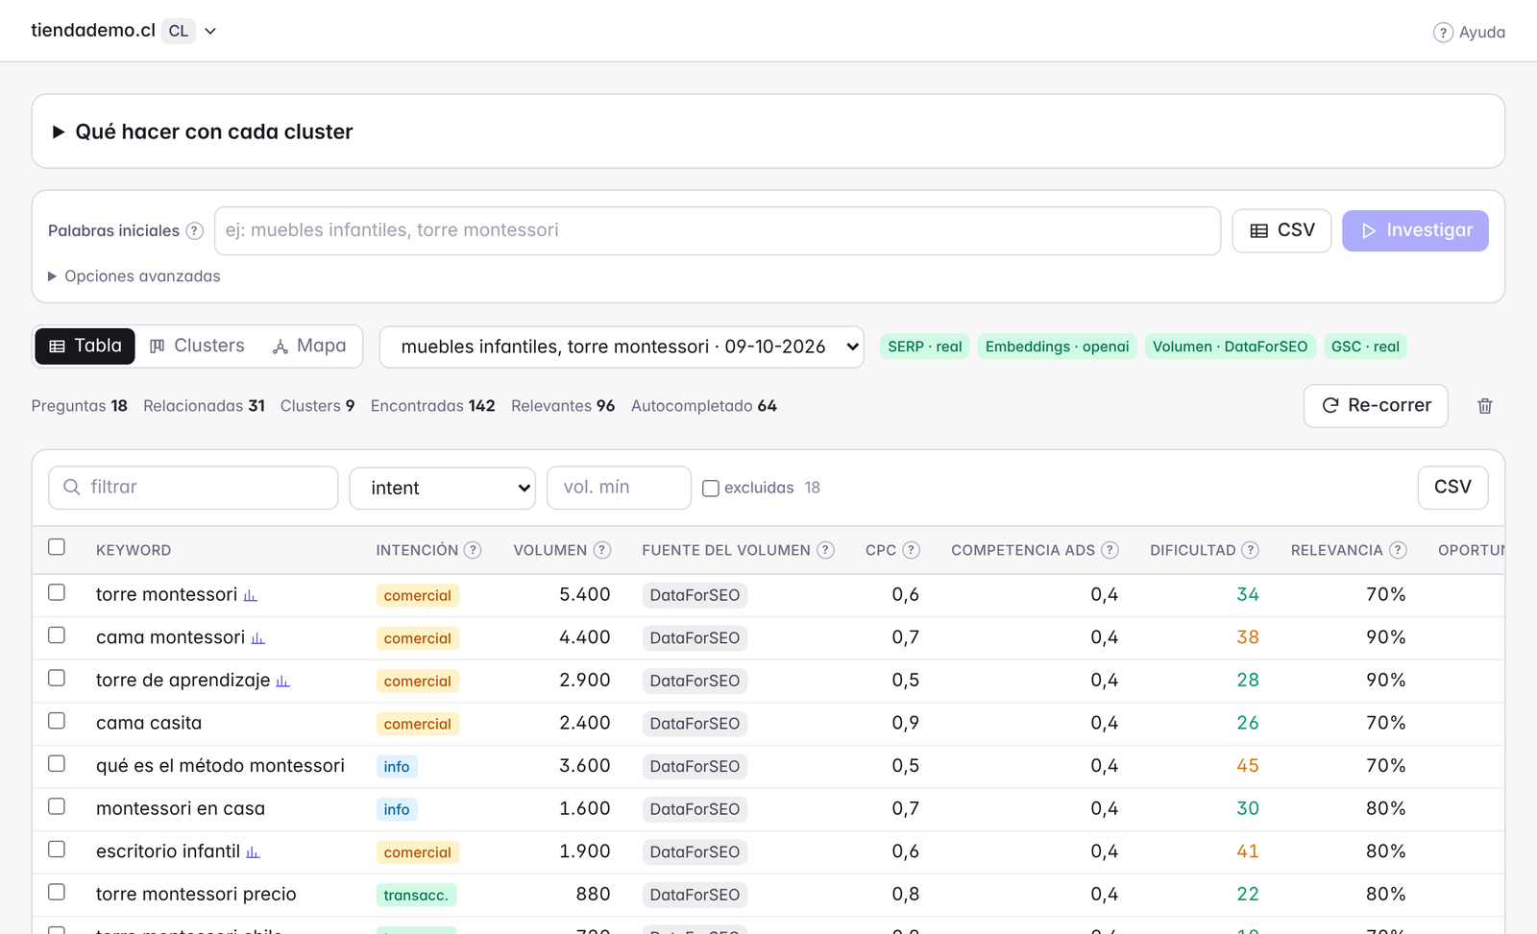Viewport: 1537px width, 934px height.
Task: Check the cama casita row checkbox
Action: (57, 721)
